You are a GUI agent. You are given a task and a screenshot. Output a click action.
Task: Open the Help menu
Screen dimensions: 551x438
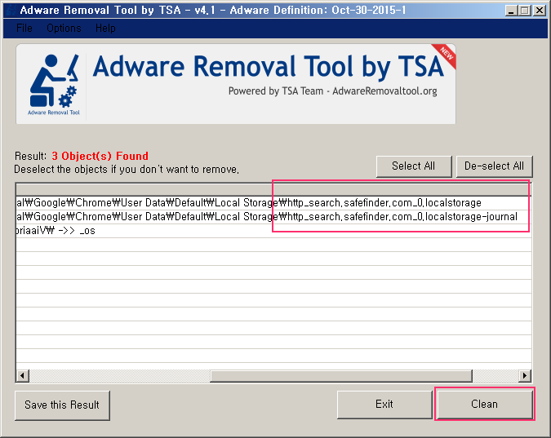pos(105,28)
